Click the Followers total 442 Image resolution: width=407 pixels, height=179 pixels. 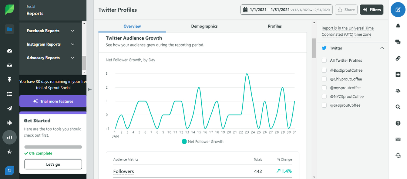(x=258, y=171)
